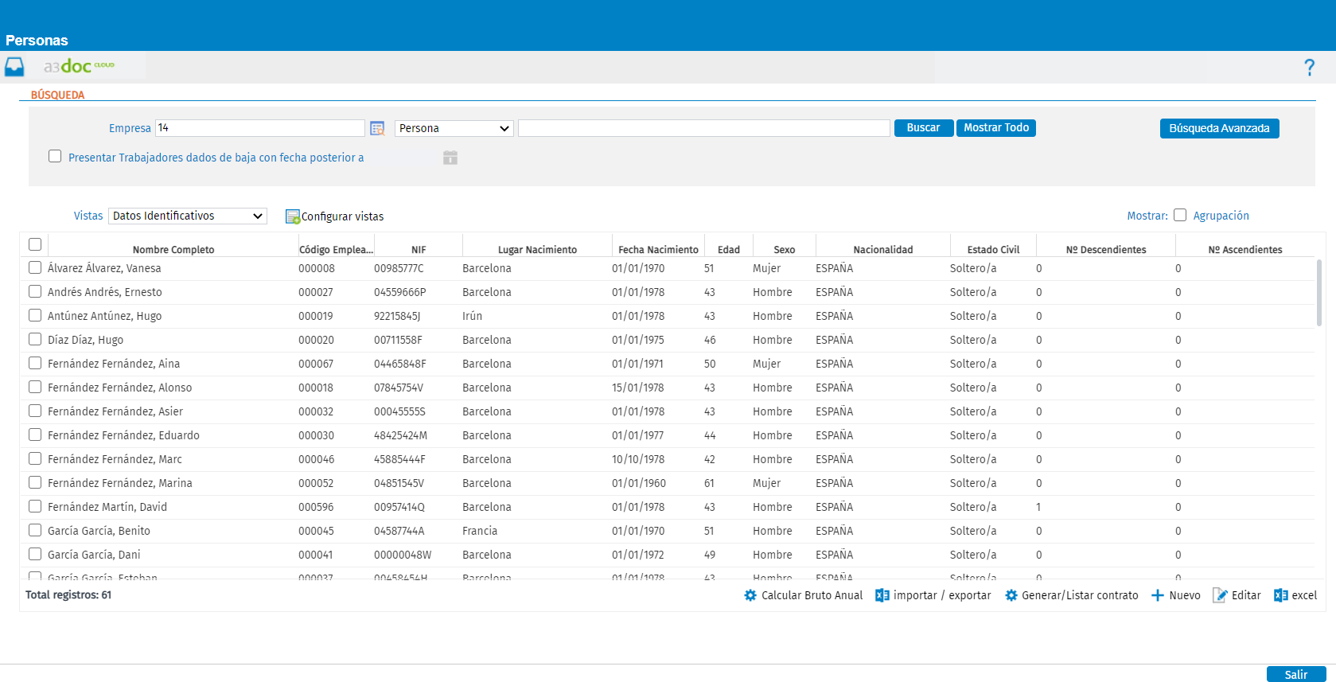The width and height of the screenshot is (1336, 682).
Task: Click NIF cell 04559666P
Action: [x=400, y=292]
